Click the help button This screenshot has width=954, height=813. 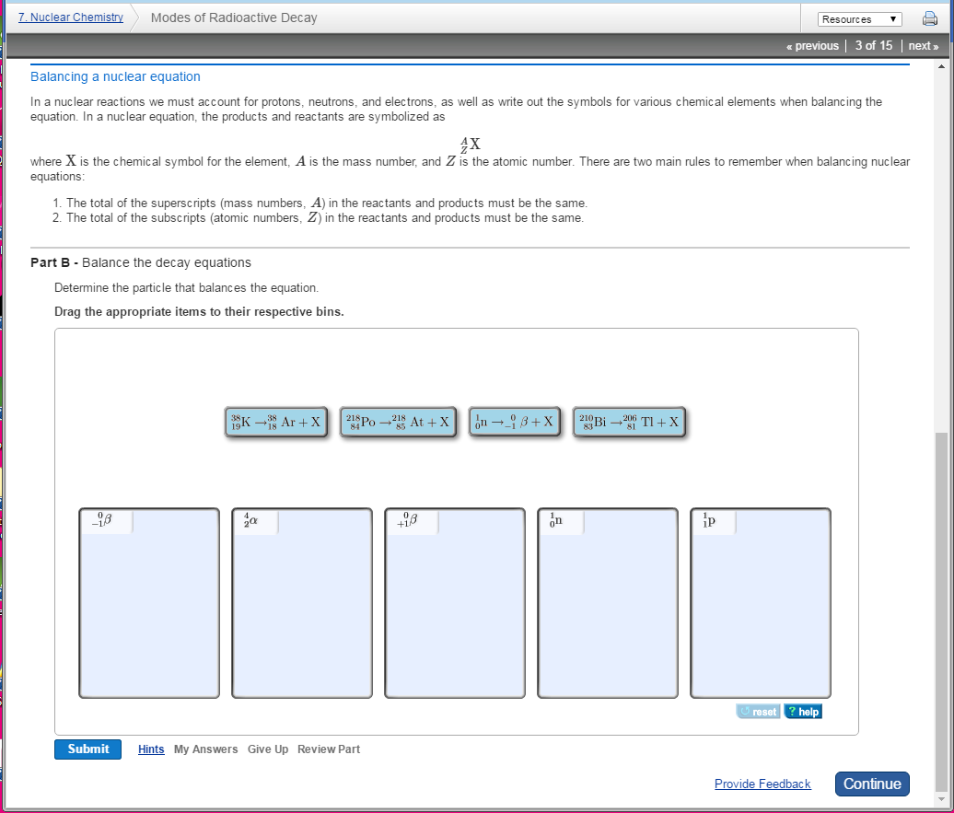pyautogui.click(x=803, y=712)
